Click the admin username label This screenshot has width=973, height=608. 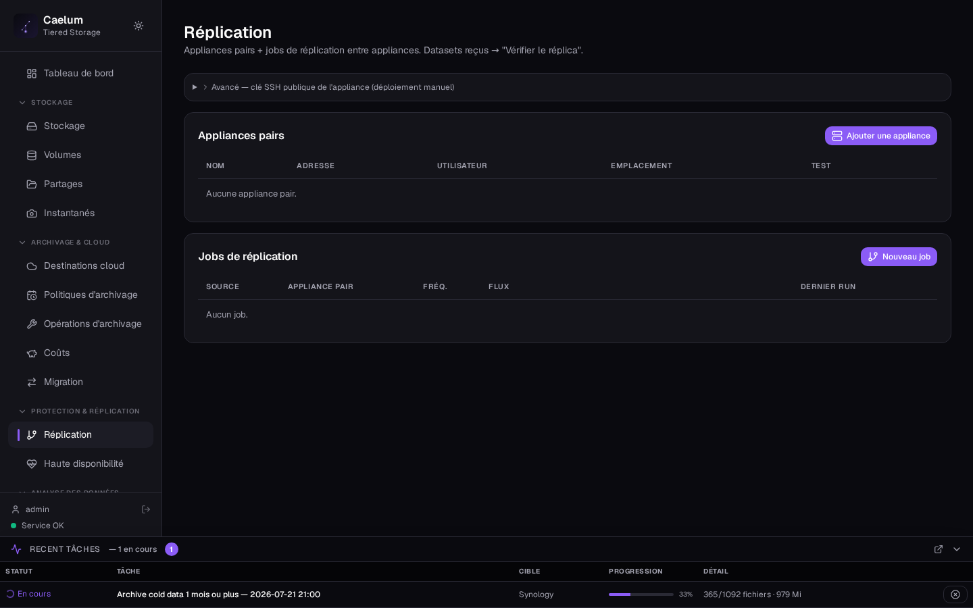pyautogui.click(x=37, y=509)
